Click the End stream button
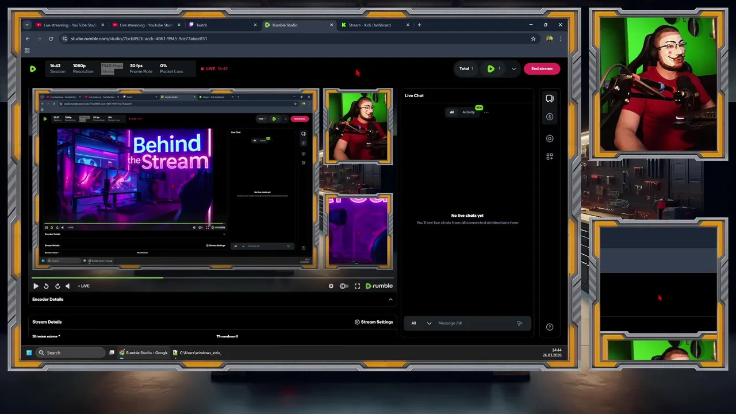Image resolution: width=736 pixels, height=414 pixels. coord(542,68)
